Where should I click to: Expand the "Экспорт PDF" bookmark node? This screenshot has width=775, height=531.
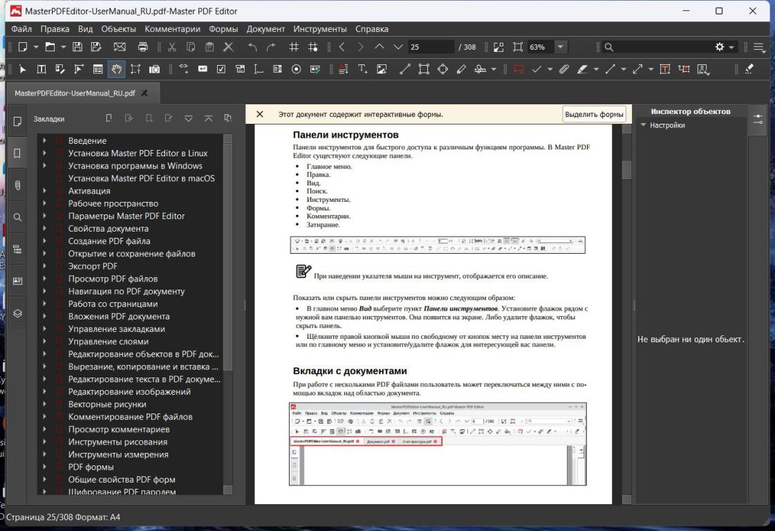point(44,266)
